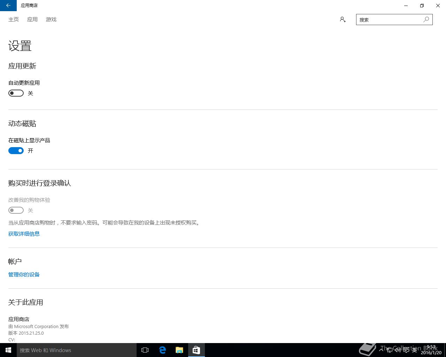Open the Action Center notifications icon
The width and height of the screenshot is (446, 357).
point(406,350)
